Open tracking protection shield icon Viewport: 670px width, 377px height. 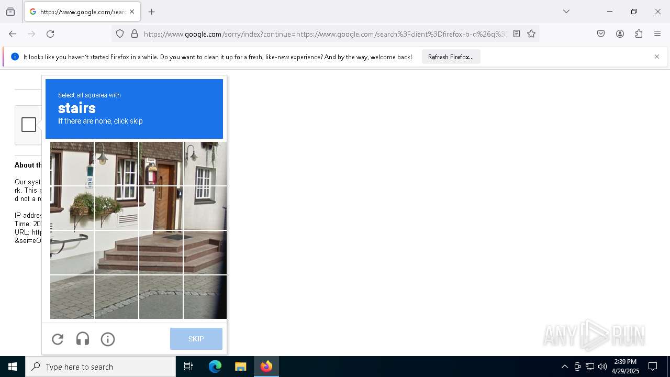(120, 34)
